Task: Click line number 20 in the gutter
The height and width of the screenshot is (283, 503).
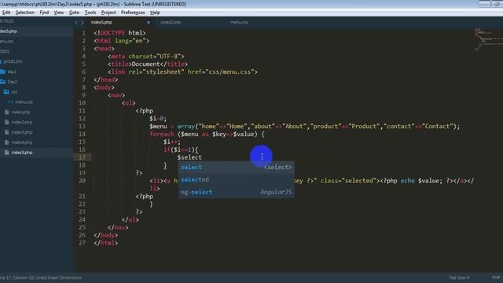Action: (x=82, y=181)
